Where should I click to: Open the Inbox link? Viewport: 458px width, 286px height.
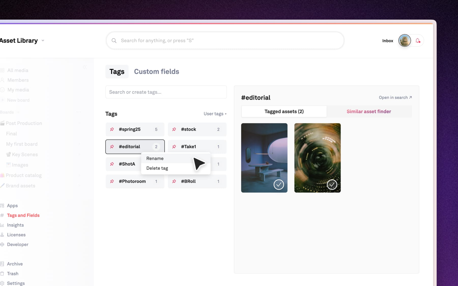coord(388,41)
